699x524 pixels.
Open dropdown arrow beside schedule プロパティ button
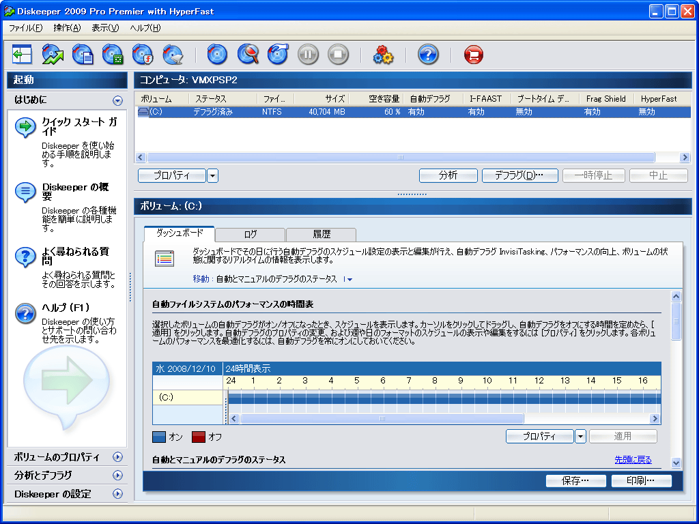pyautogui.click(x=580, y=436)
